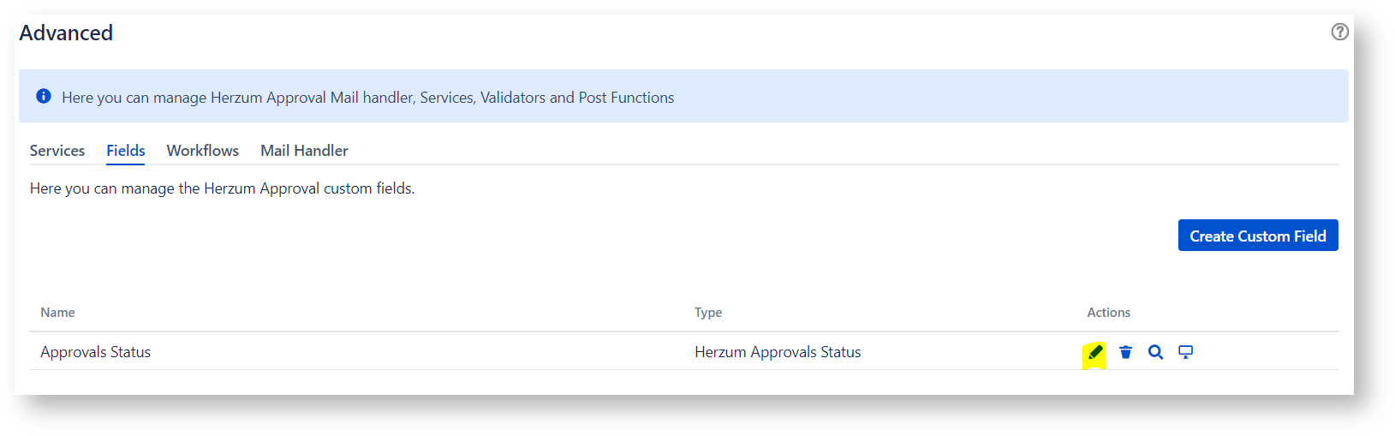Select the Approvals Status row name
1395x436 pixels.
(x=95, y=352)
